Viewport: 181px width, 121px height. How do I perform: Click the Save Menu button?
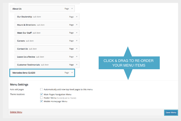[x=171, y=113]
